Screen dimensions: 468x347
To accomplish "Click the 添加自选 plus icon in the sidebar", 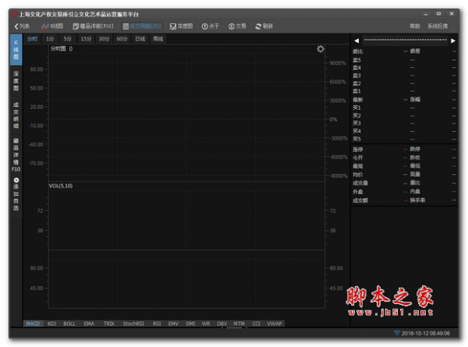I will click(x=16, y=180).
